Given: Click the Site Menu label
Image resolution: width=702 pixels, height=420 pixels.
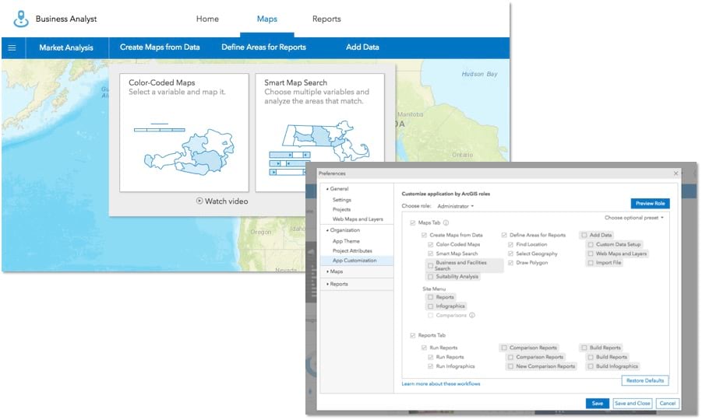Looking at the screenshot, I should [434, 289].
